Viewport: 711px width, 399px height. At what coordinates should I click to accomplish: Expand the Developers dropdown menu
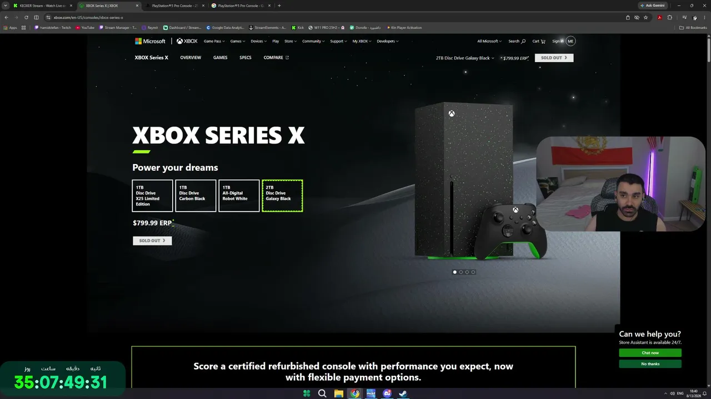click(x=387, y=41)
